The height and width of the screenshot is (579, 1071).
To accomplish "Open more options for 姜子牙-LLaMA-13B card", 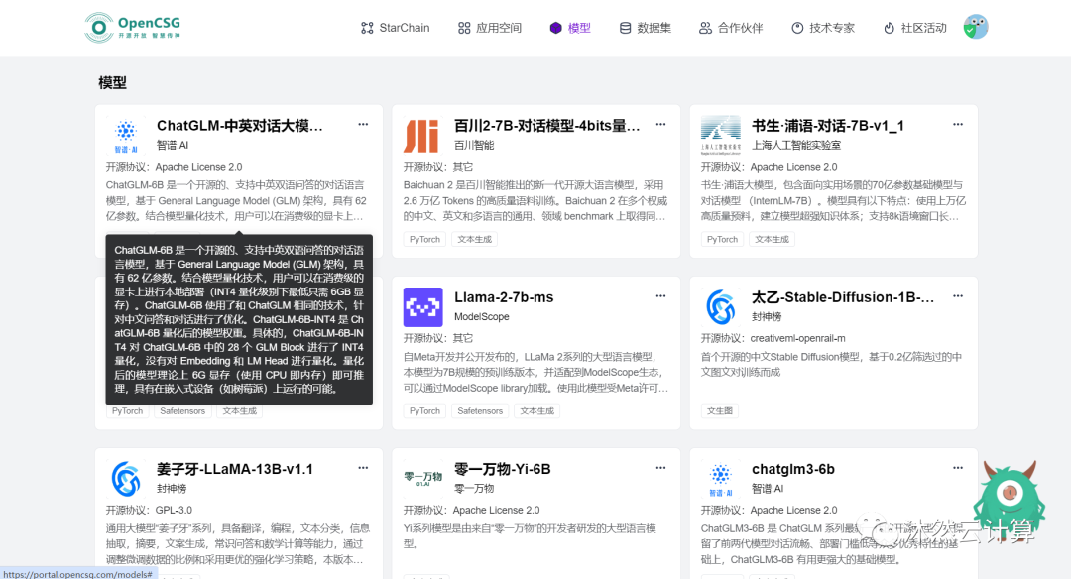I will [363, 468].
